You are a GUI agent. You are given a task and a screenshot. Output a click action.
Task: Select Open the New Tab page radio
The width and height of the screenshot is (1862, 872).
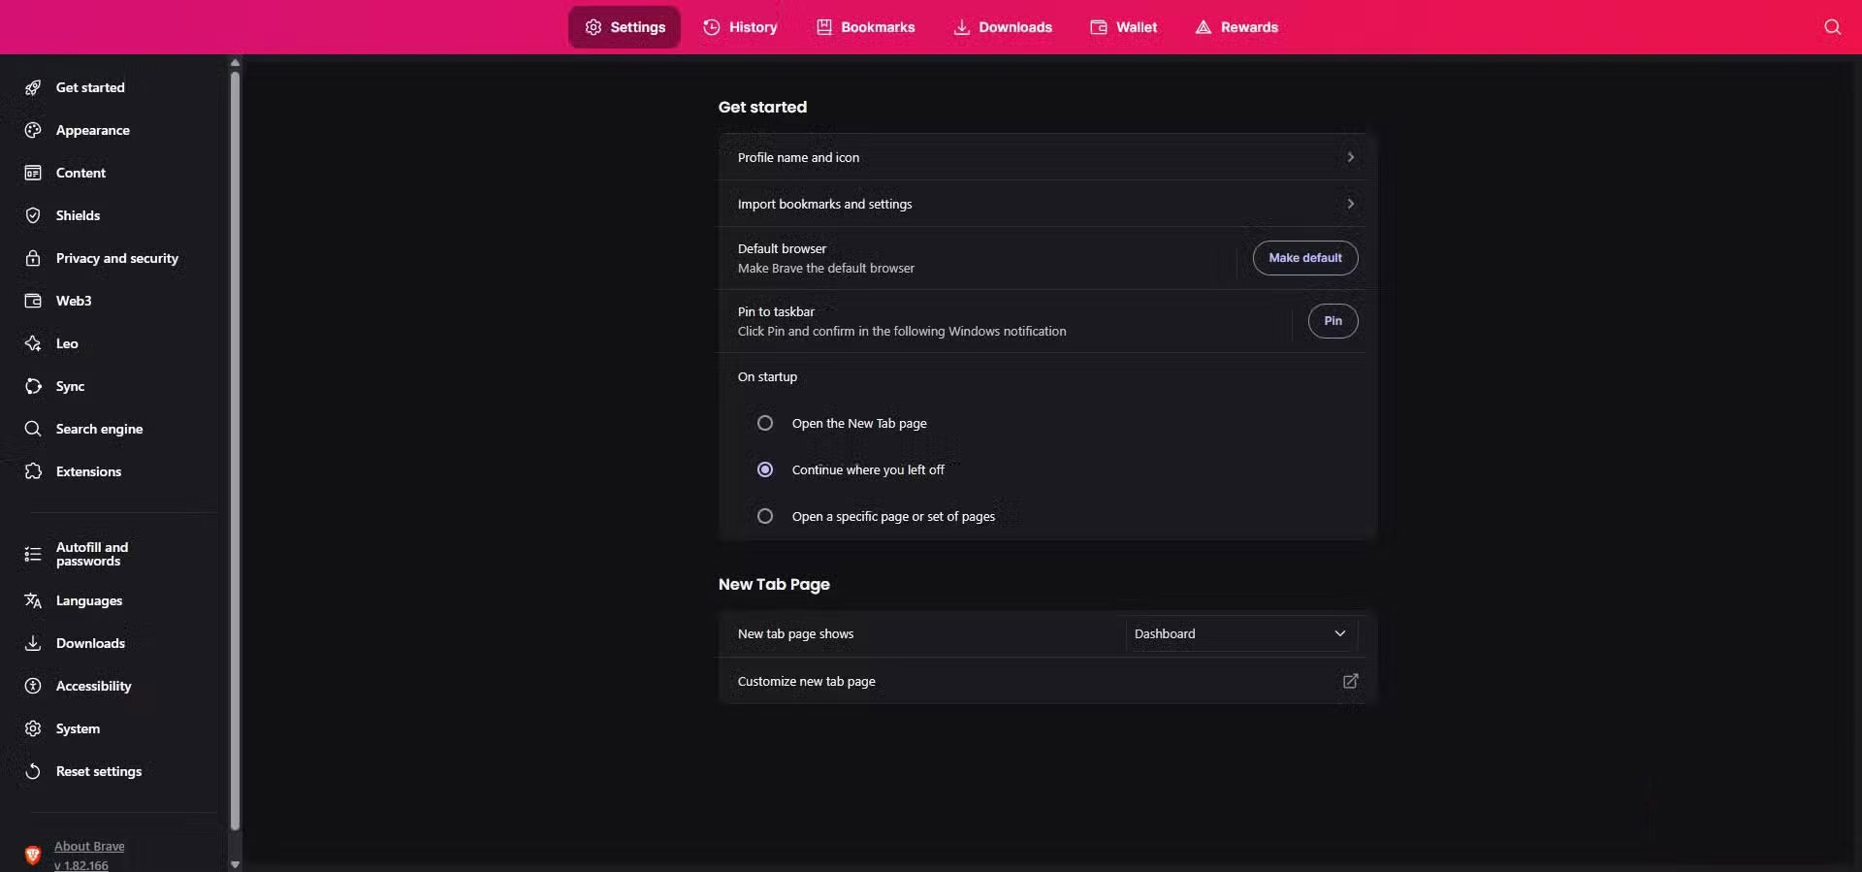pos(765,423)
